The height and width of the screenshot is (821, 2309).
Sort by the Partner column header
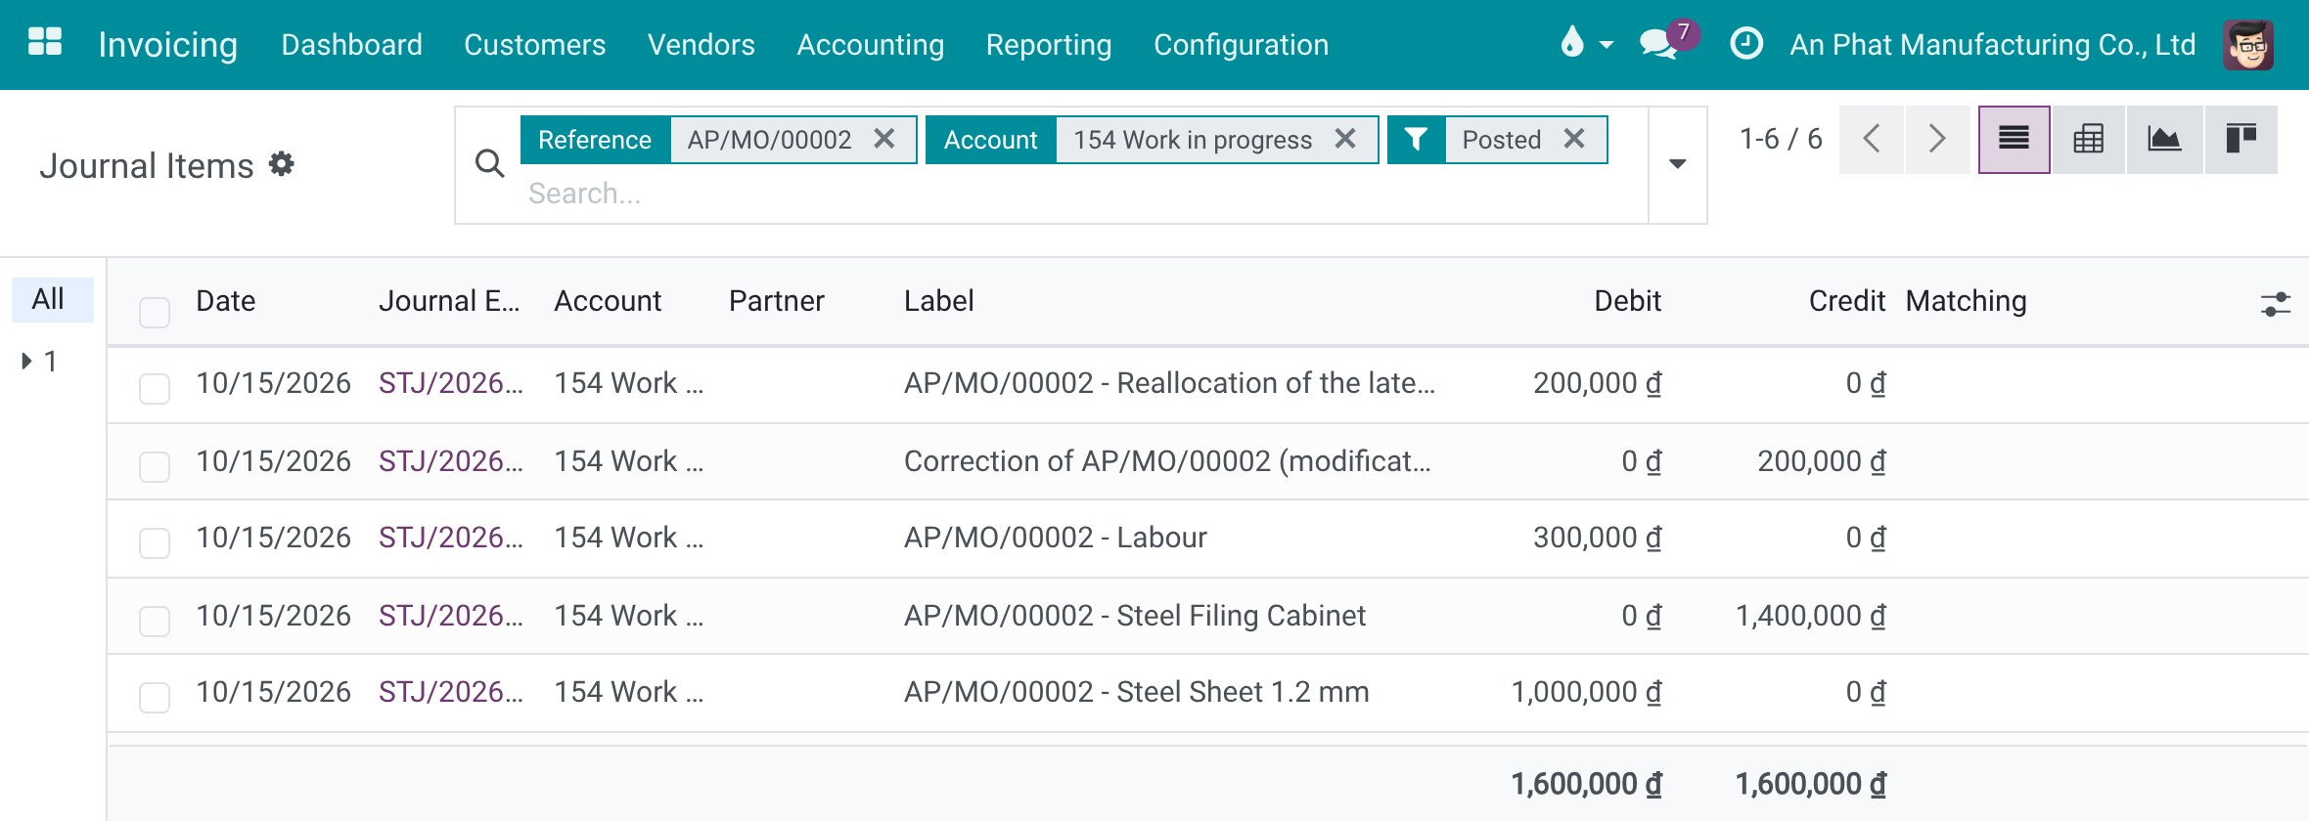pyautogui.click(x=777, y=301)
